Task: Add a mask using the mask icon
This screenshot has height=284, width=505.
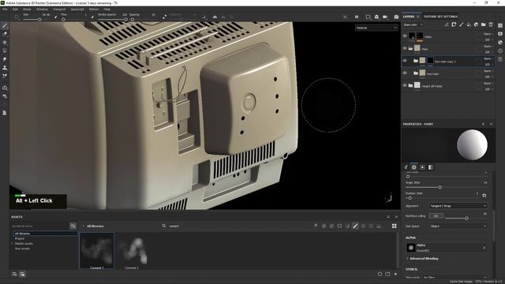Action: 454,24
